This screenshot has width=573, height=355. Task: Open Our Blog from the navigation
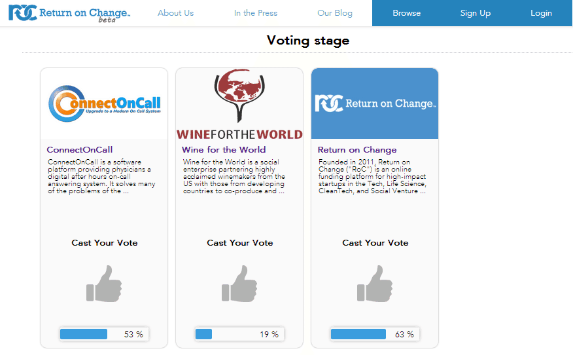click(334, 13)
